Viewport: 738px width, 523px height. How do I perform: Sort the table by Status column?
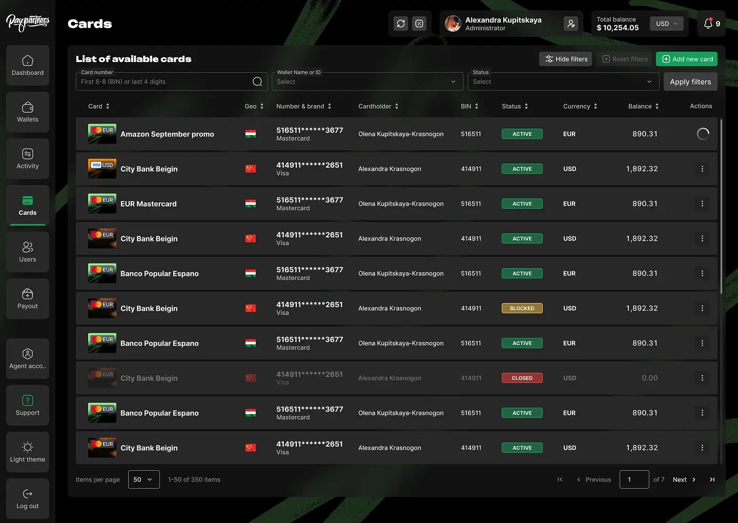[x=515, y=106]
